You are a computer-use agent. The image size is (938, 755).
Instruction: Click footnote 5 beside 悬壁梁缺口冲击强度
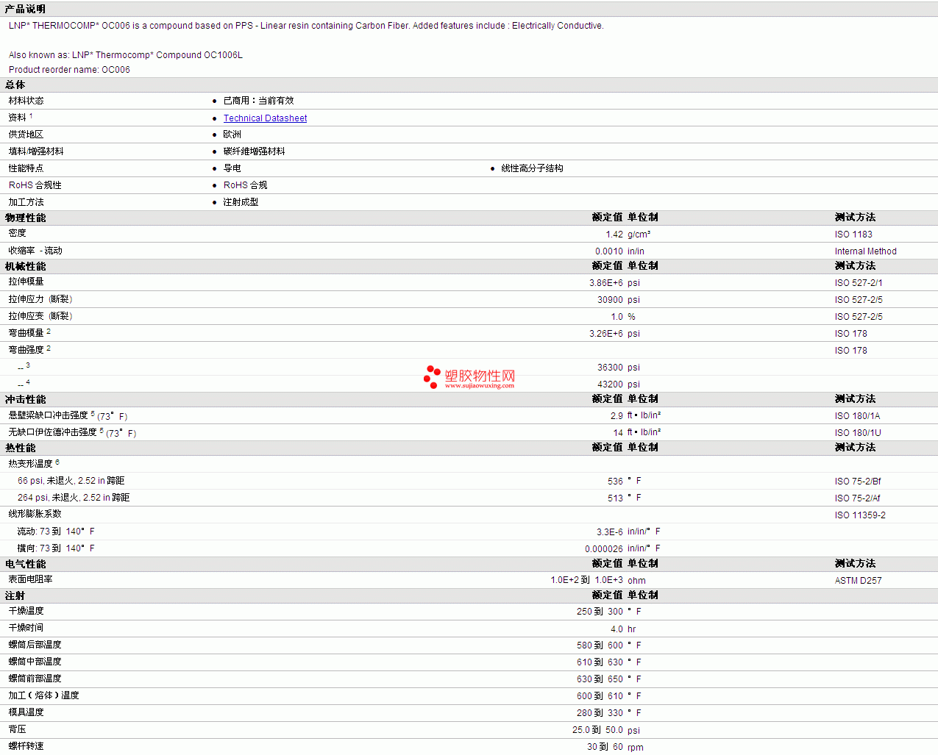tap(93, 413)
